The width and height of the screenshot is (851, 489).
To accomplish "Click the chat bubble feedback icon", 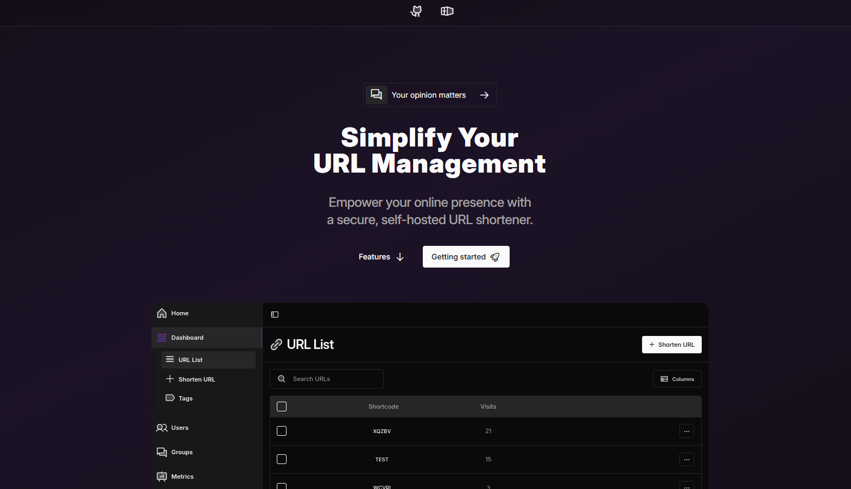I will click(376, 94).
